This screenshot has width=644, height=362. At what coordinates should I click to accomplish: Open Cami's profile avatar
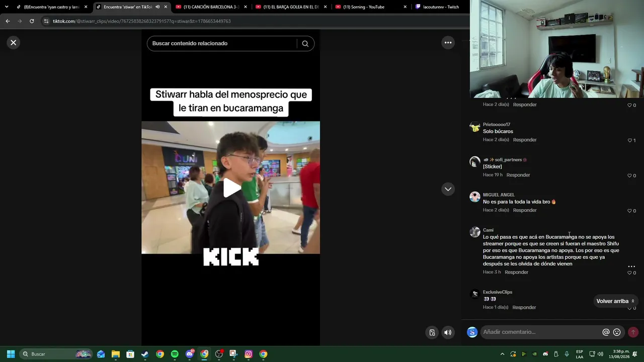coord(474,232)
